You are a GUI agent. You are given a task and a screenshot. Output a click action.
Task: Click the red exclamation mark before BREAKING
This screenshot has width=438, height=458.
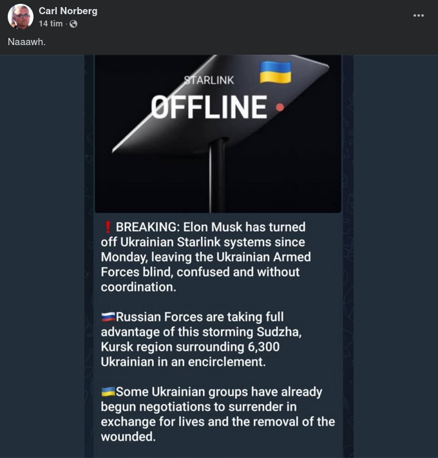coord(108,227)
